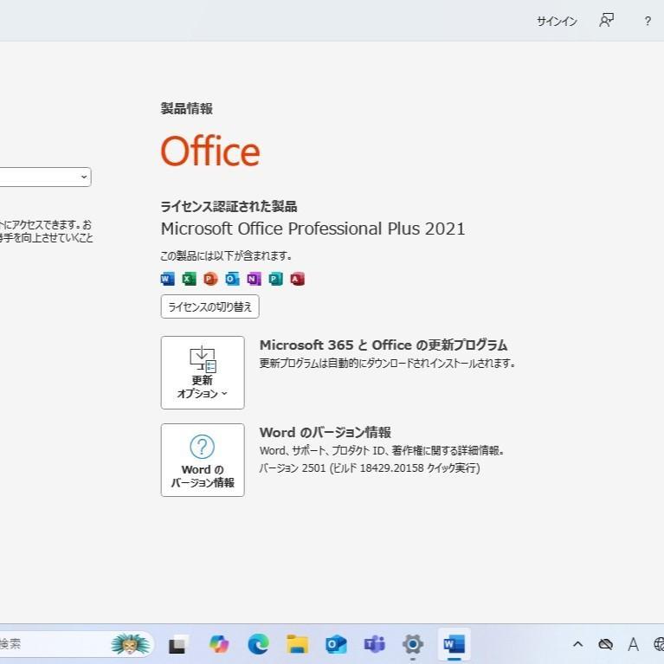Show hidden tray icons chevron
Image resolution: width=664 pixels, height=664 pixels.
click(x=578, y=644)
